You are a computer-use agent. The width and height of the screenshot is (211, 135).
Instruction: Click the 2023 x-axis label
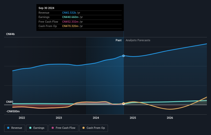pos(59,118)
